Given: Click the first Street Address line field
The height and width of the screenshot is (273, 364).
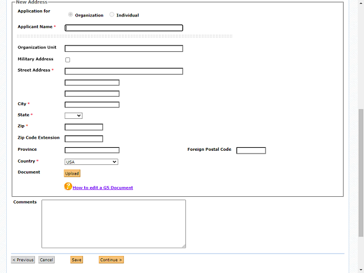Looking at the screenshot, I should point(124,71).
